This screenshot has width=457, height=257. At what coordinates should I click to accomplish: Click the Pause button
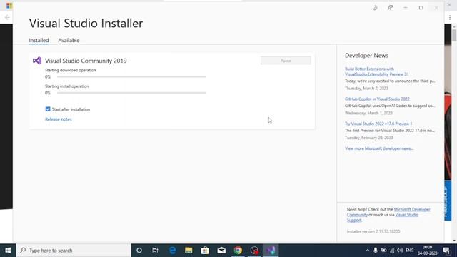[286, 61]
